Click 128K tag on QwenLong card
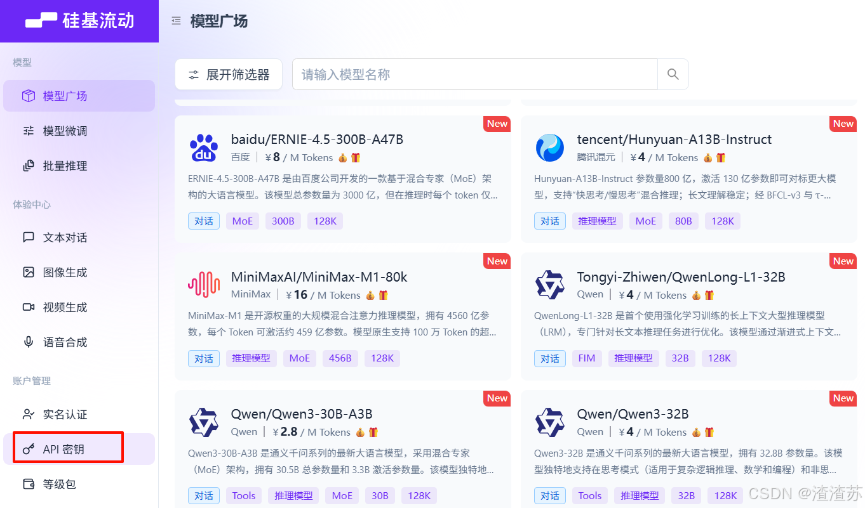The image size is (865, 508). [720, 358]
